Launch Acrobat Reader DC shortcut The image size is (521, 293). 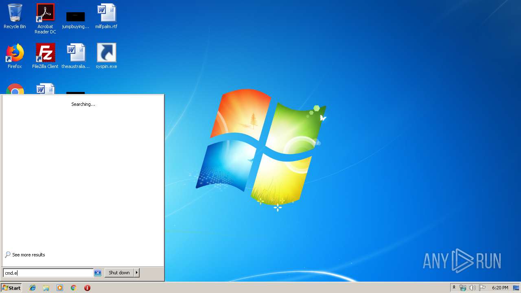[45, 19]
